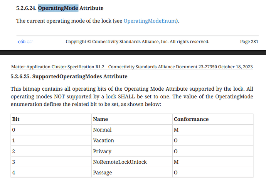The image size is (266, 186).
Task: Click the copyright notice in the footer
Action: [137, 42]
